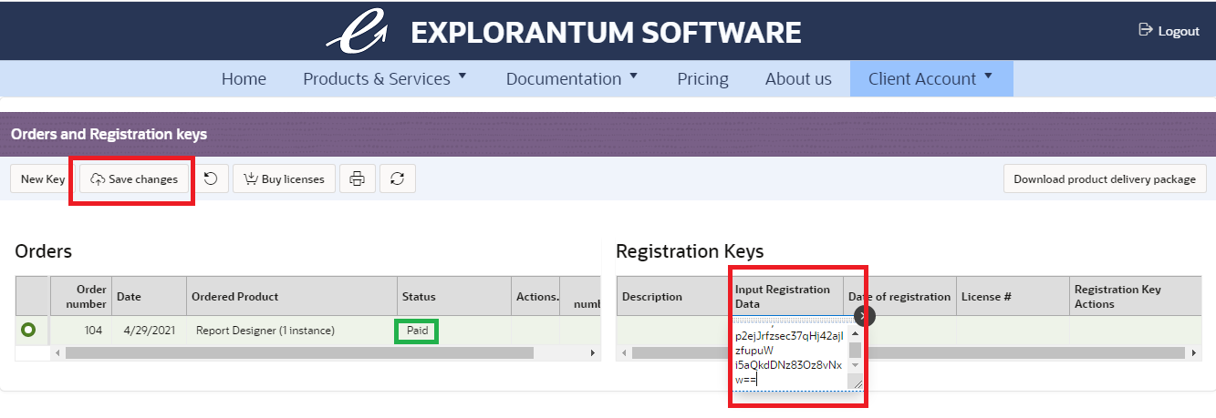Expand the Documentation dropdown menu

[572, 78]
